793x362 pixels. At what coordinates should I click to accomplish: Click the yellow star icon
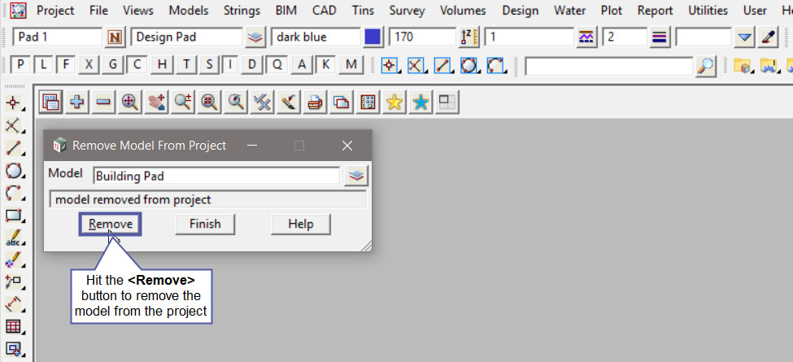pyautogui.click(x=394, y=102)
